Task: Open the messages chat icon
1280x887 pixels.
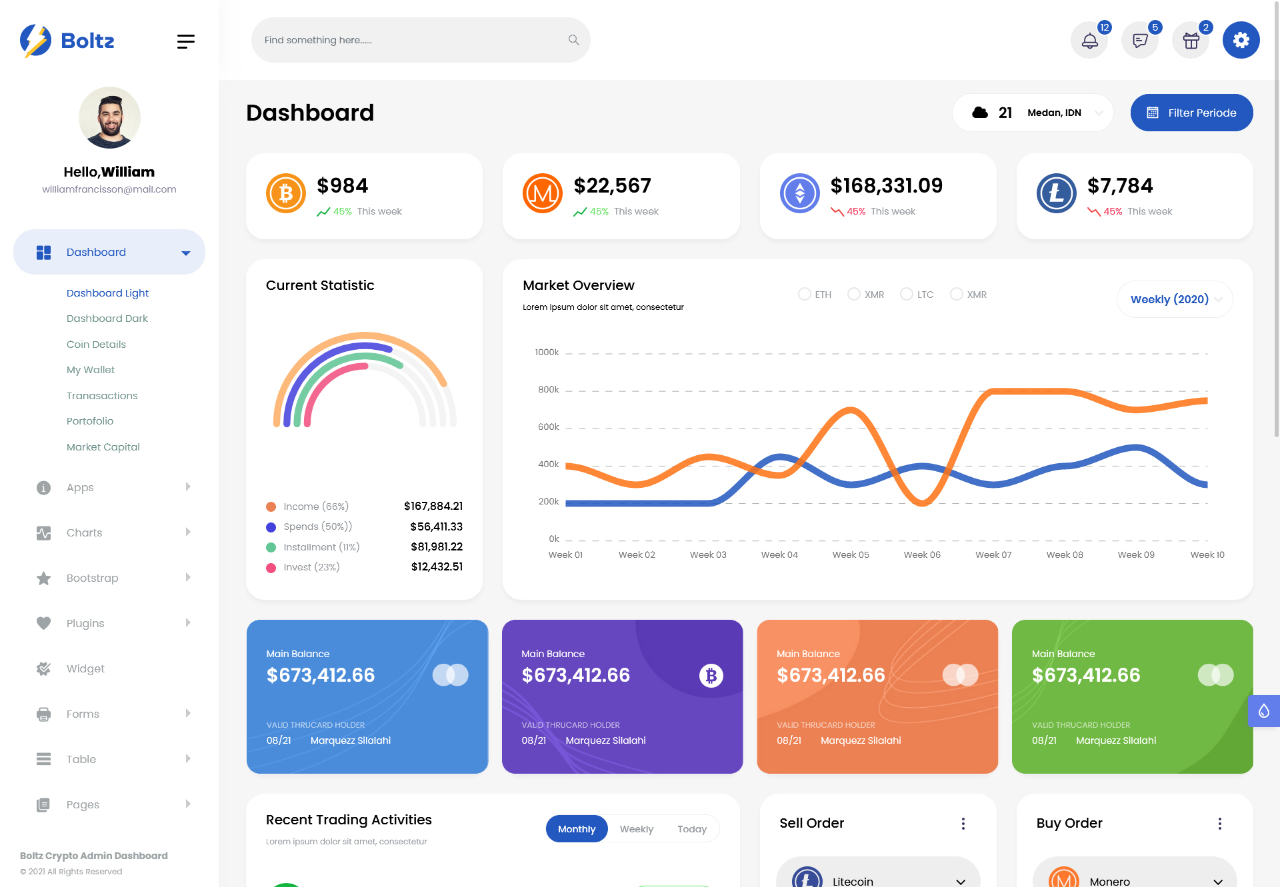Action: click(x=1140, y=40)
